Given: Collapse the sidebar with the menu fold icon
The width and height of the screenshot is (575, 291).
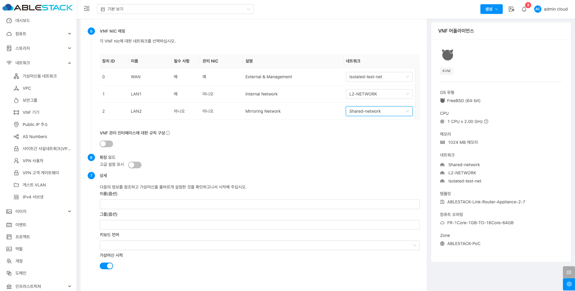Looking at the screenshot, I should point(87,9).
